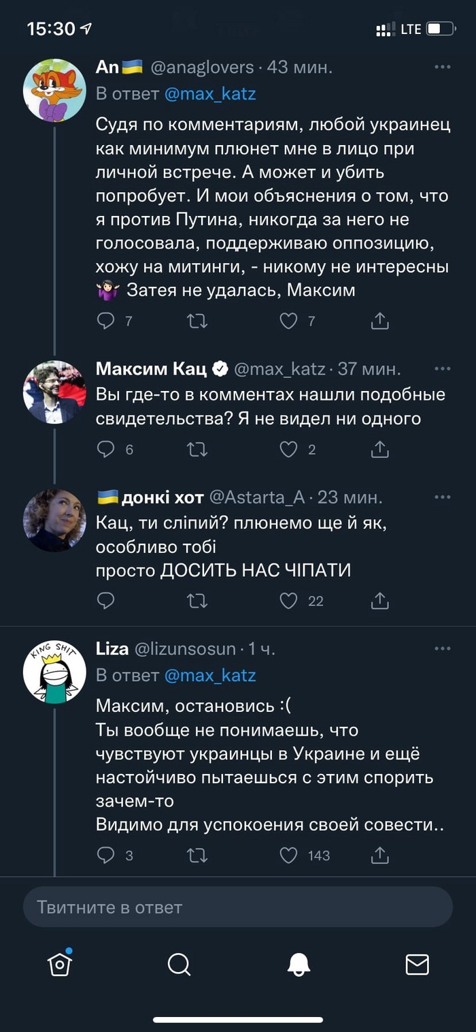This screenshot has height=1032, width=476.
Task: Open the Search tab
Action: click(179, 963)
